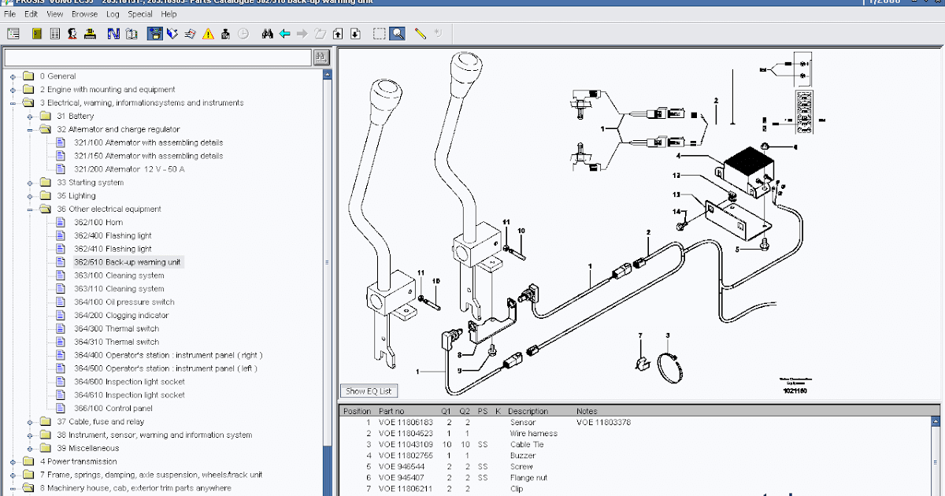
Task: Click the highlighted blue catalogue view icon
Action: tap(155, 34)
